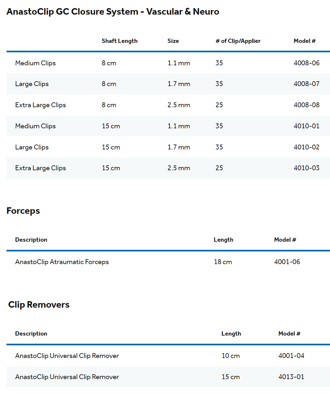The height and width of the screenshot is (396, 330).
Task: Click Large Clips in 15 cm row
Action: tap(32, 147)
